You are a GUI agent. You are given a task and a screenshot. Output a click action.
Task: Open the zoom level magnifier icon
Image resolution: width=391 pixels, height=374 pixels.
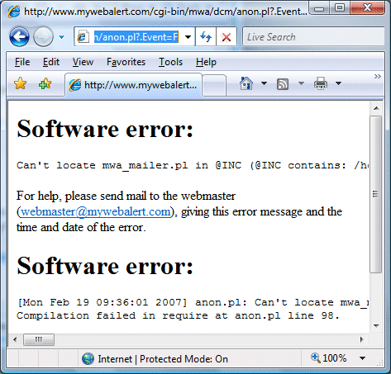pos(316,358)
